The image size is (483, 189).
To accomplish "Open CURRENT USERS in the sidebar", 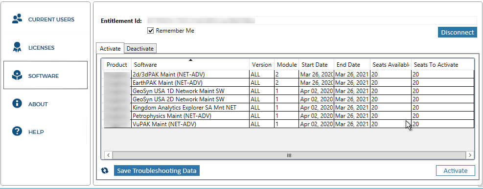I will [x=51, y=19].
